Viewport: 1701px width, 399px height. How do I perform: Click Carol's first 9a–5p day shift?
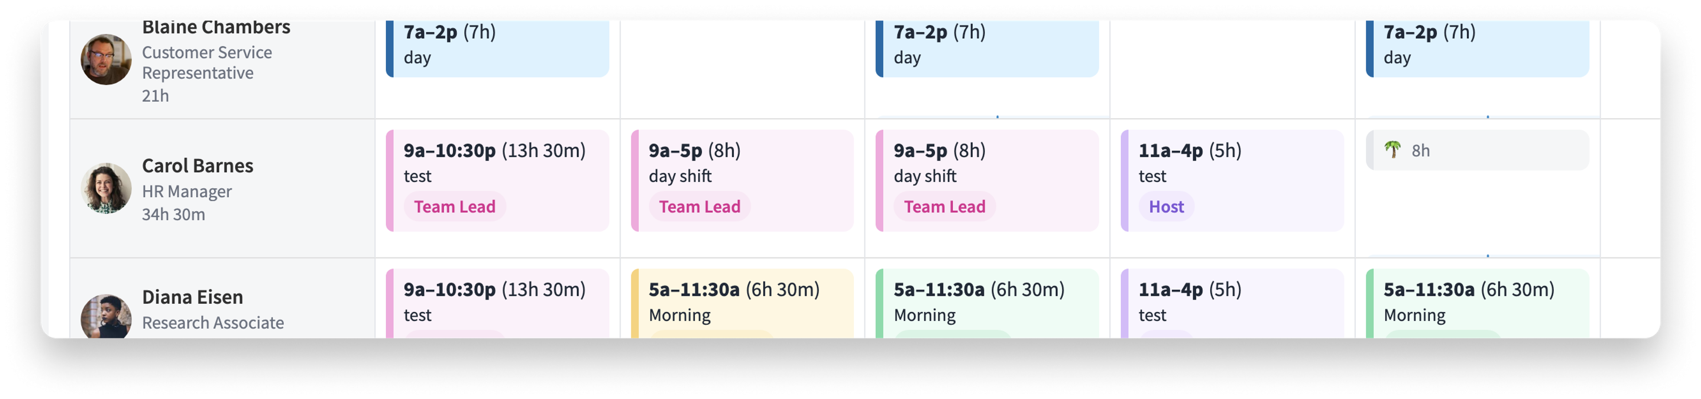[742, 181]
